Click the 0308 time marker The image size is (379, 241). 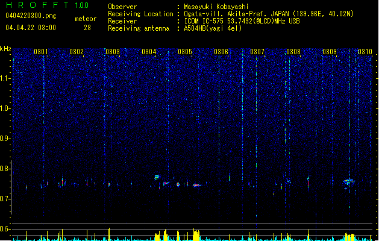(x=293, y=52)
